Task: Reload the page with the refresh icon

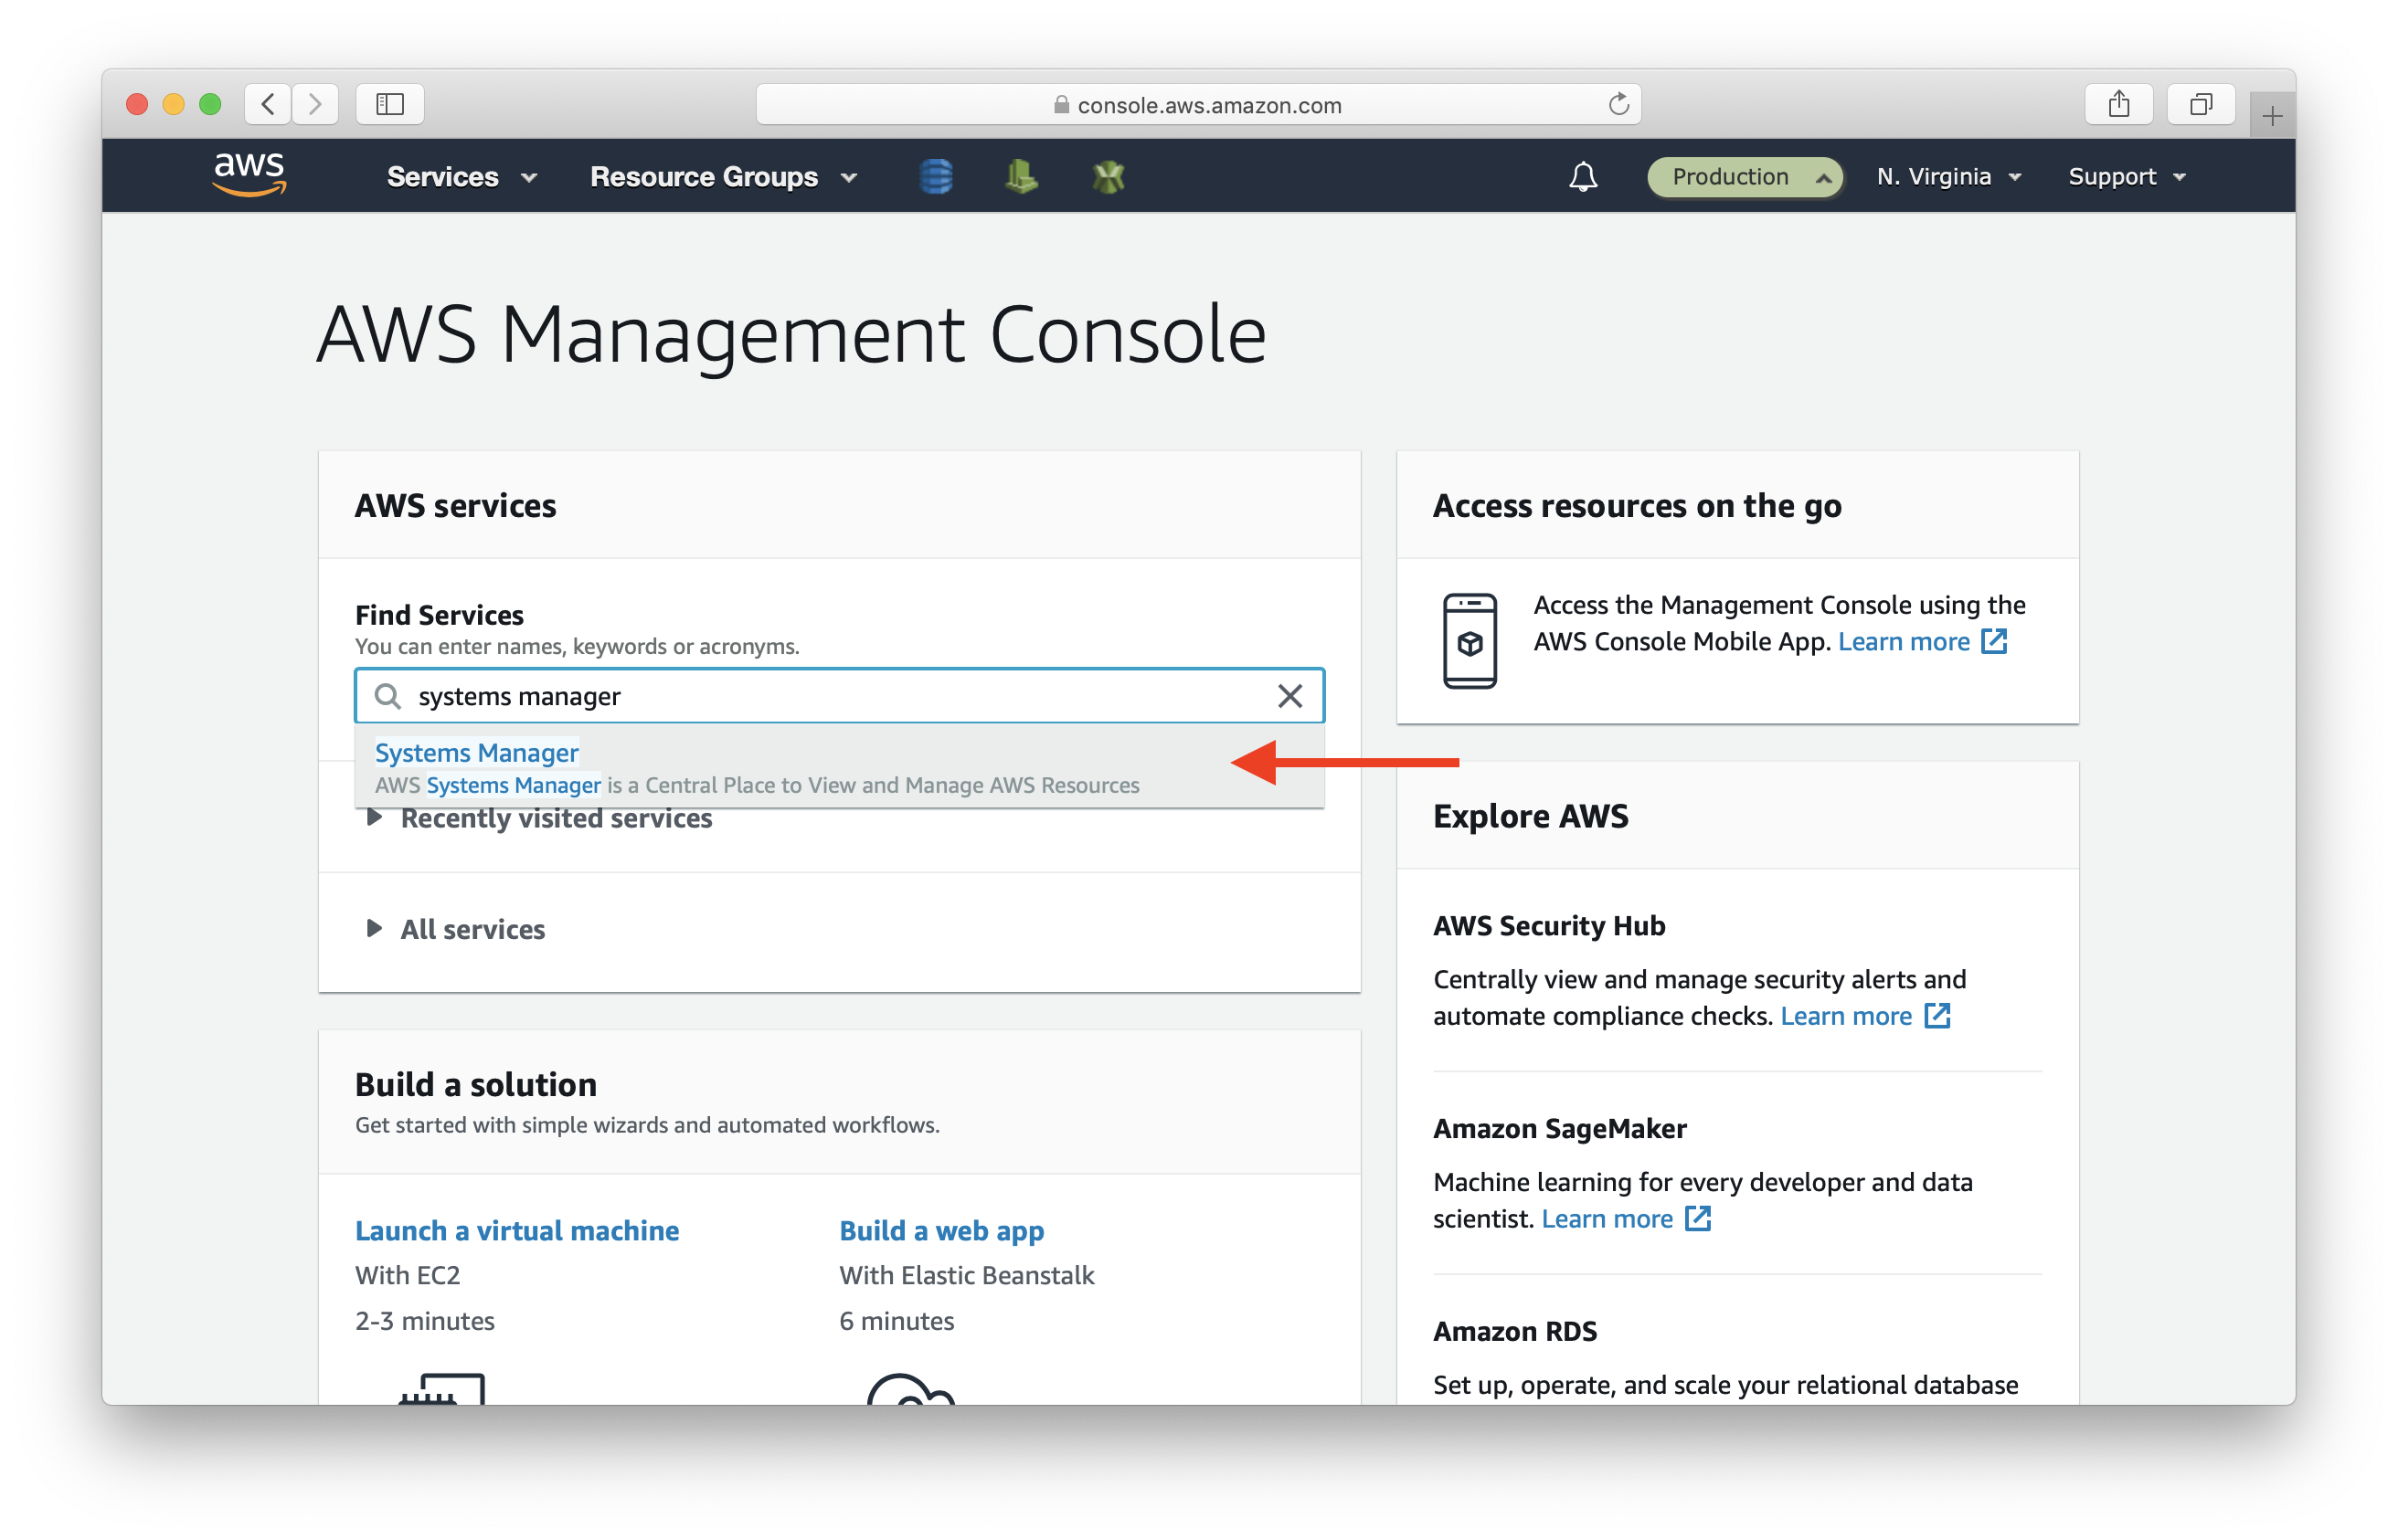Action: (x=1618, y=104)
